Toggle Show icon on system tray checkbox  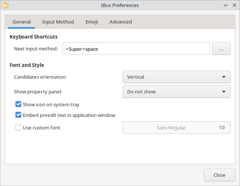point(18,104)
